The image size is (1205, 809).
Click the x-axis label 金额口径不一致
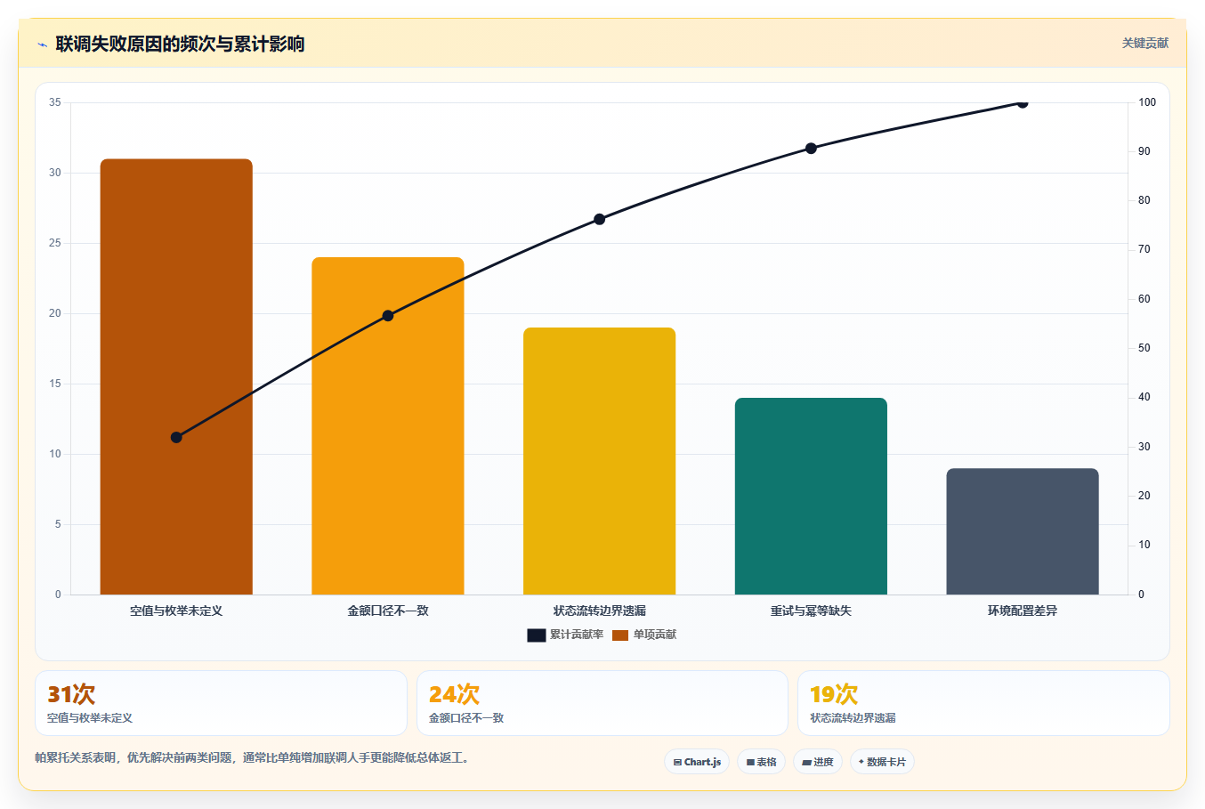pos(388,611)
